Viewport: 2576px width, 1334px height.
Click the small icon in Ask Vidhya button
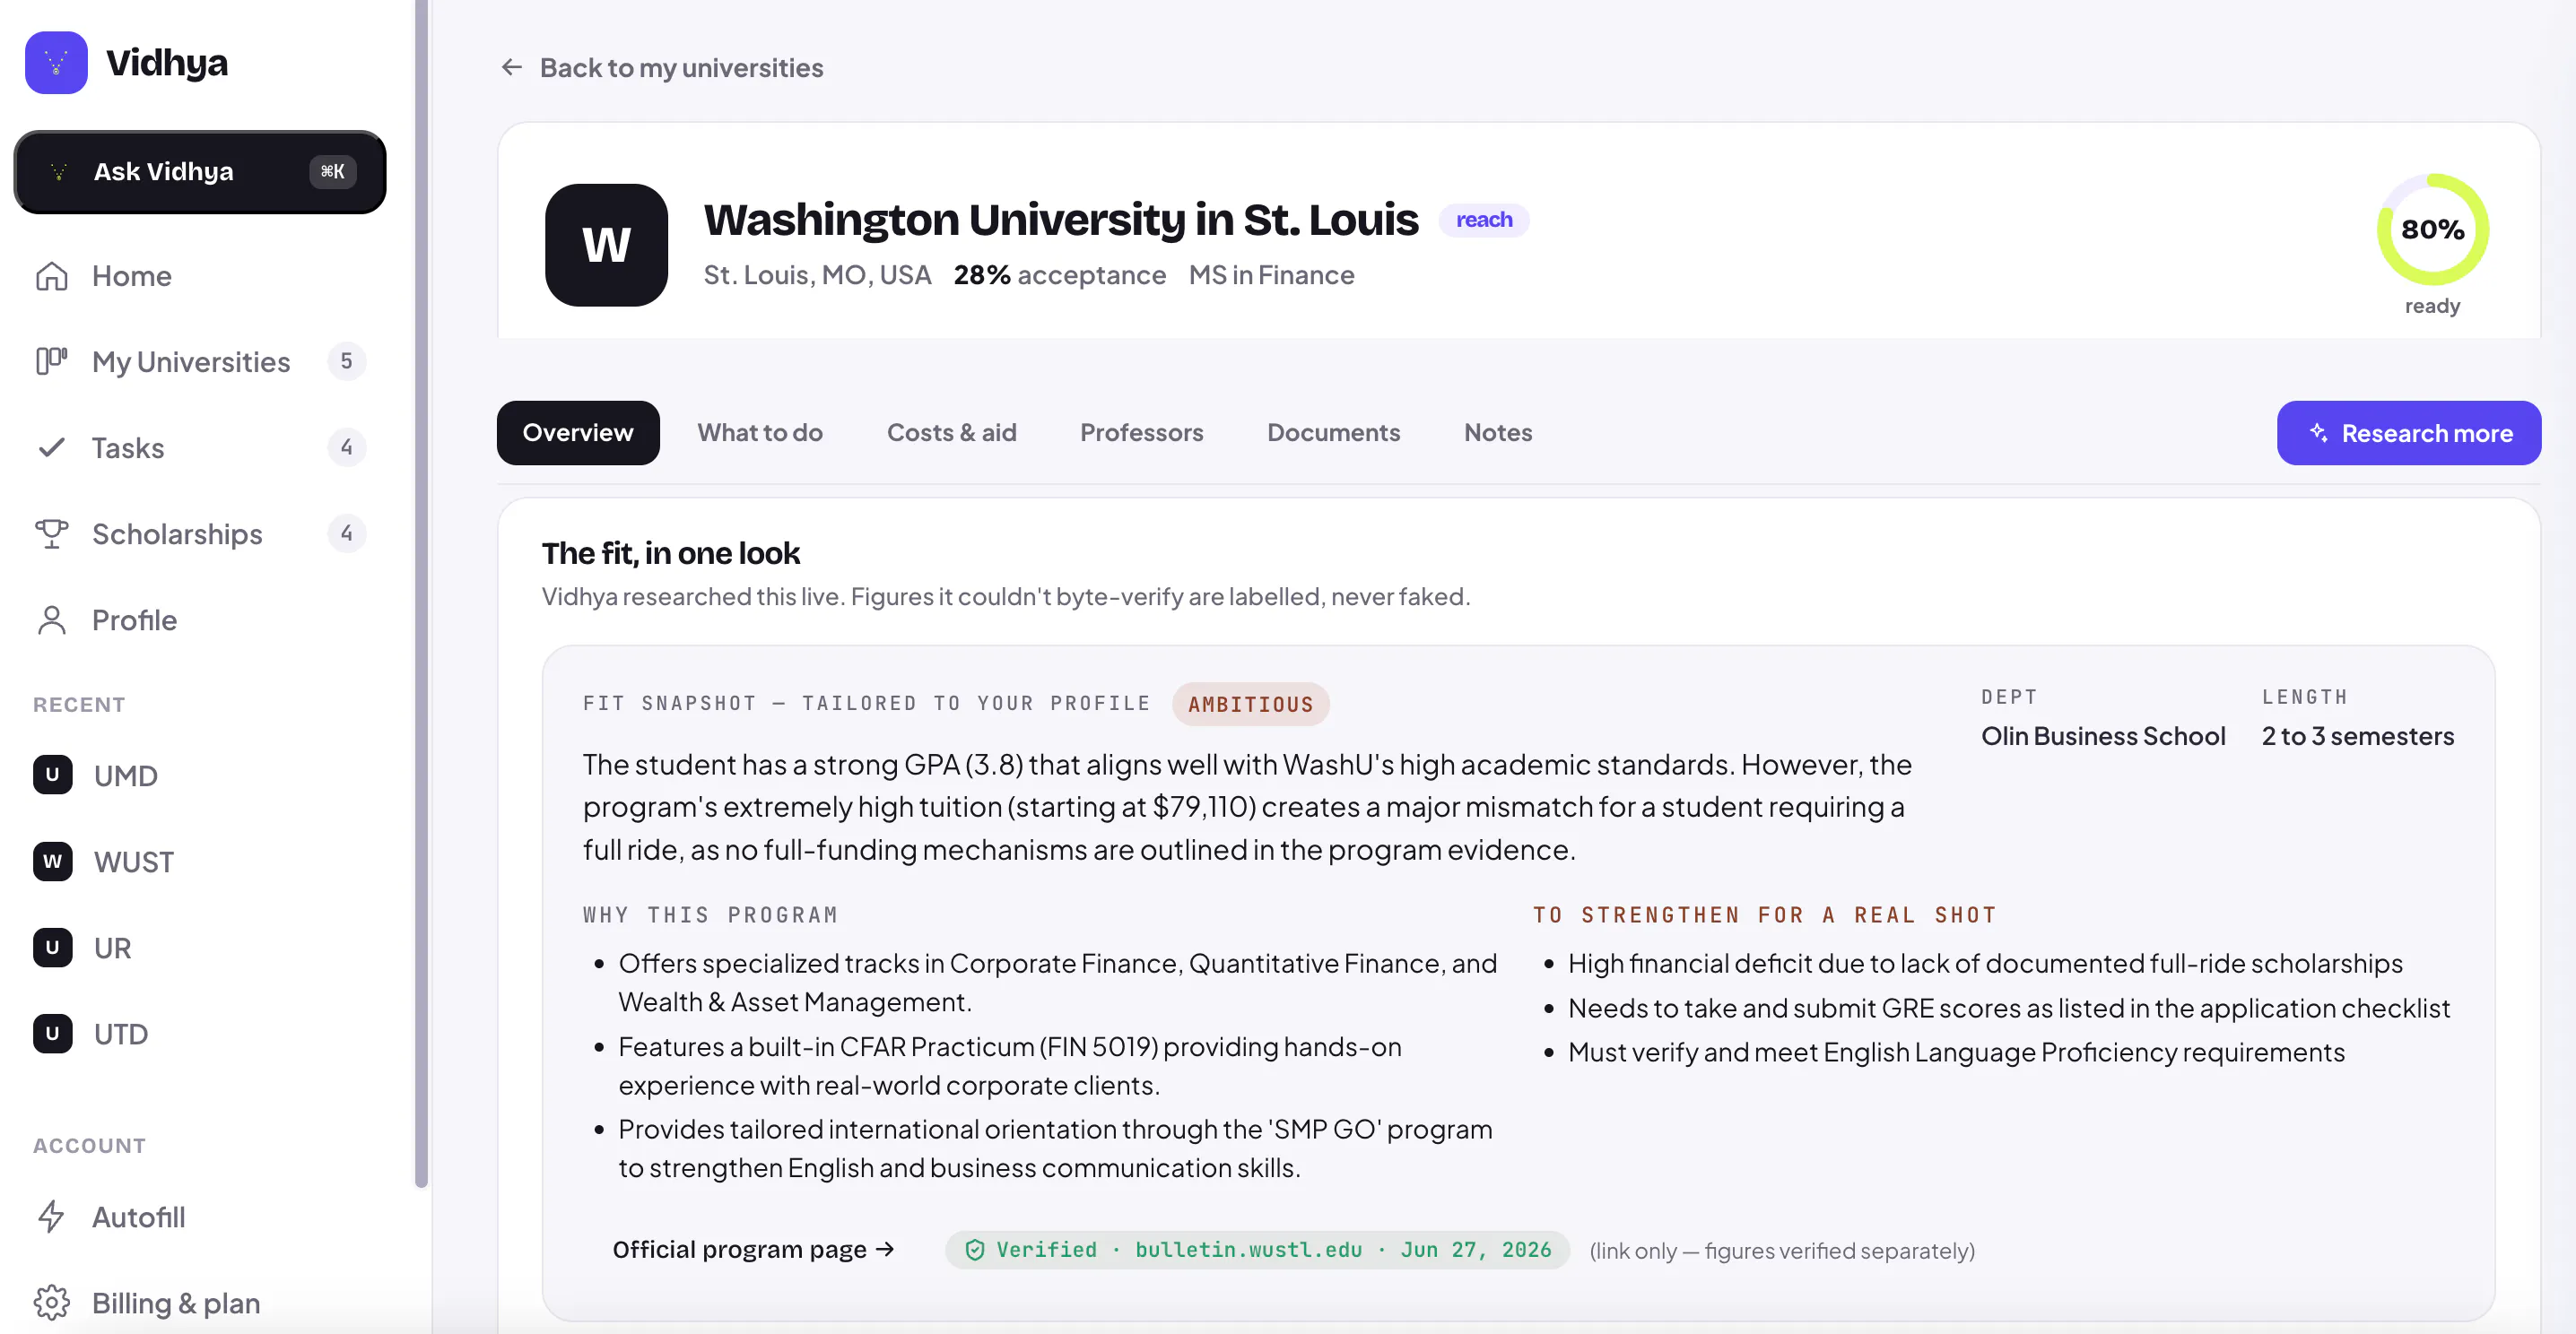[59, 172]
